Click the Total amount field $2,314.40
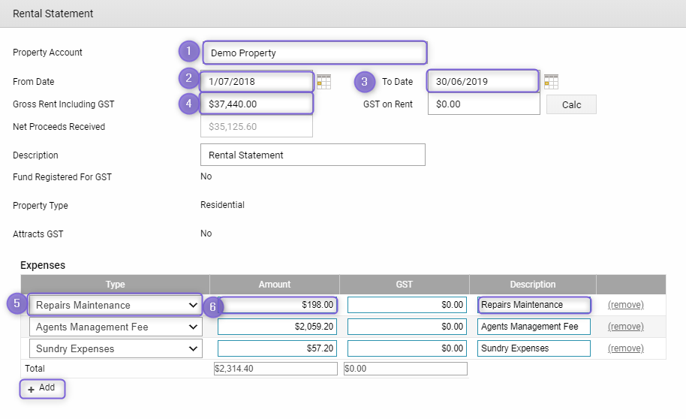This screenshot has width=686, height=419. (x=275, y=369)
